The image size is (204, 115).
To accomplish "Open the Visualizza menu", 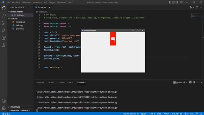I will 37,2.
